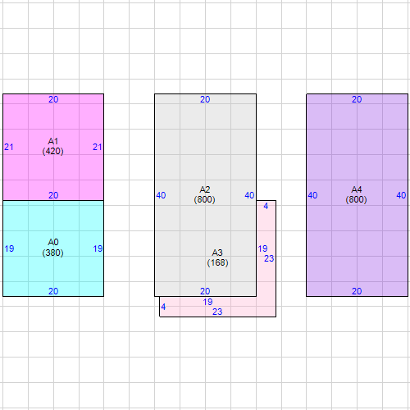The height and width of the screenshot is (410, 410).
Task: Click the left "40" dimension of A2
Action: 161,195
